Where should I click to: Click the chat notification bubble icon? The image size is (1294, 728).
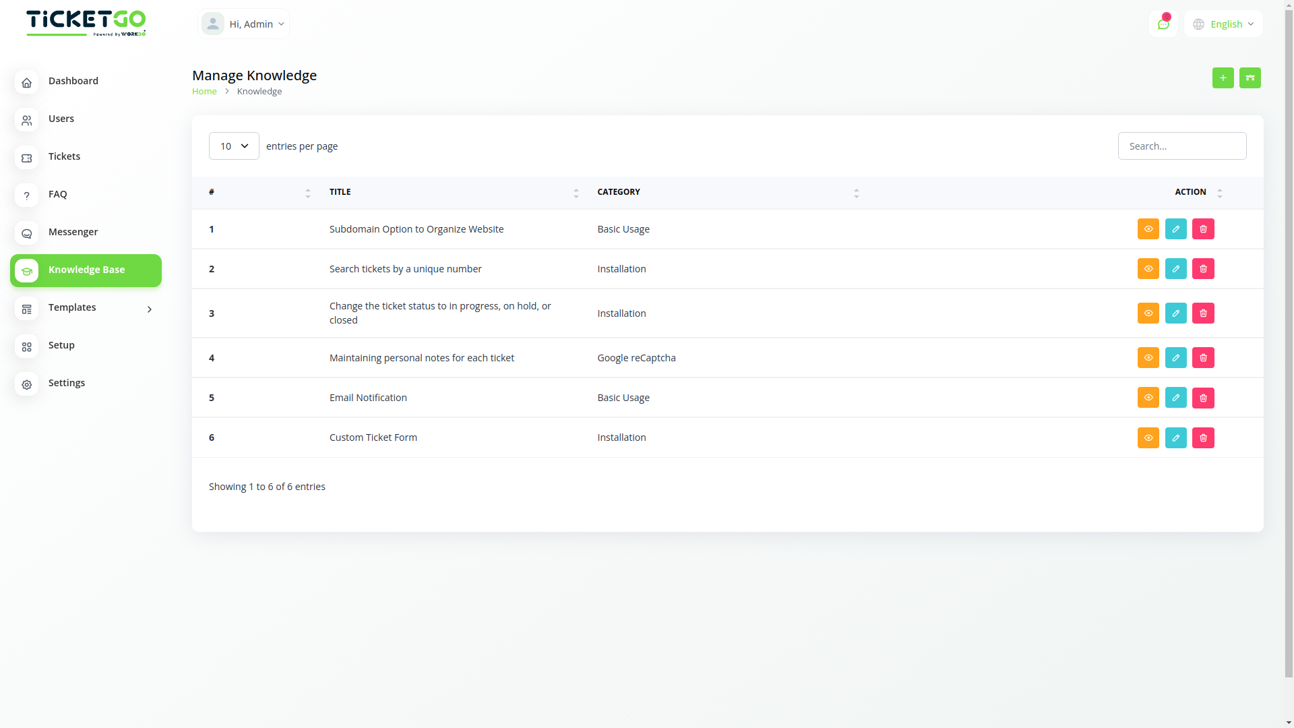coord(1163,23)
